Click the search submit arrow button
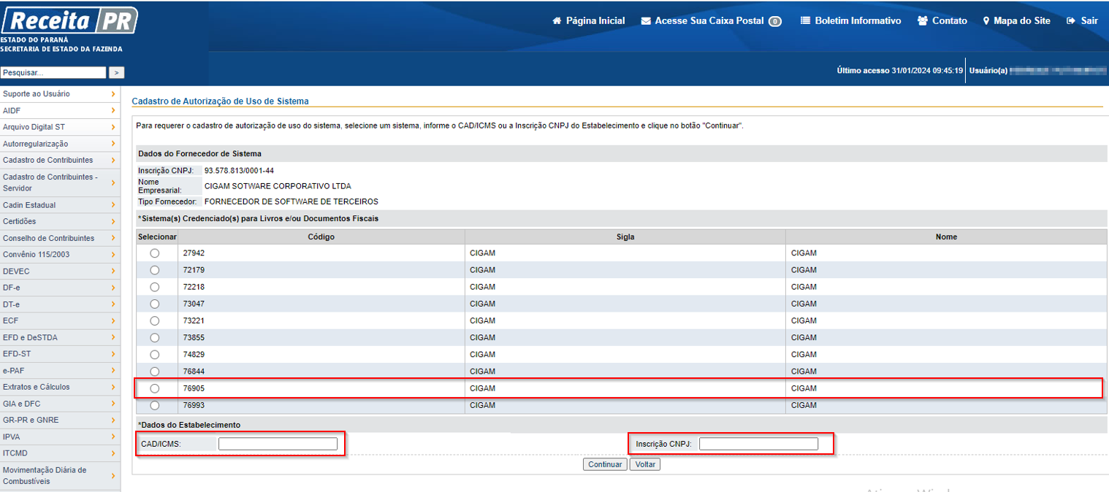This screenshot has width=1109, height=492. 117,73
